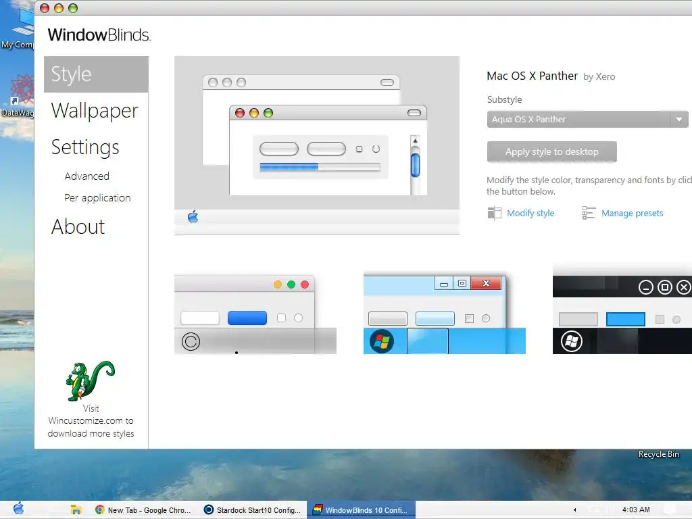The width and height of the screenshot is (692, 519).
Task: Open Advanced settings sub-item
Action: 87,176
